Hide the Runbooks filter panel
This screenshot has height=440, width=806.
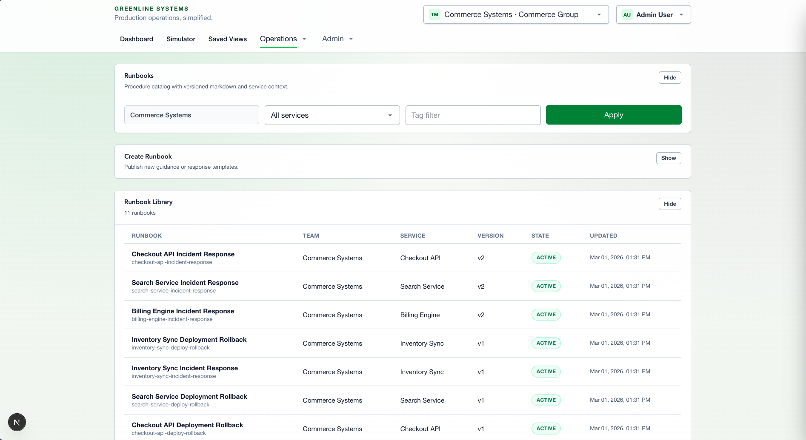click(x=669, y=77)
